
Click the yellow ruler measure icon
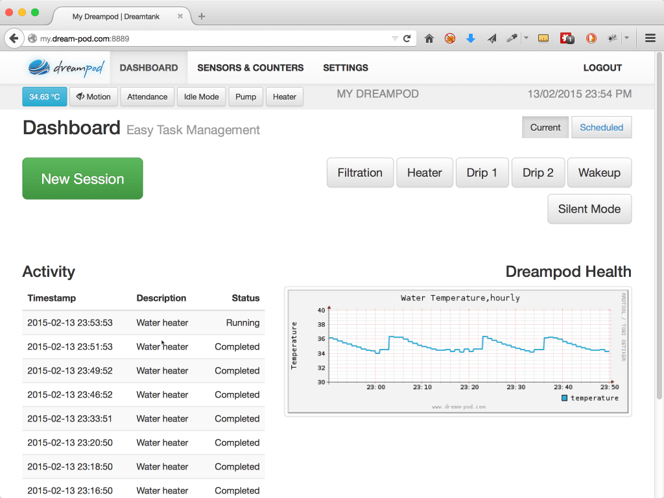tap(543, 38)
